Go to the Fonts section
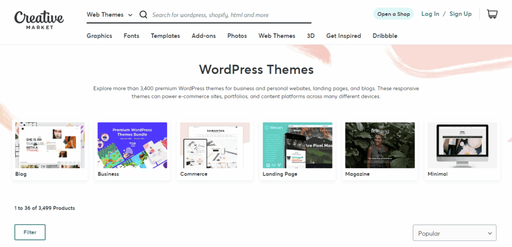 131,36
